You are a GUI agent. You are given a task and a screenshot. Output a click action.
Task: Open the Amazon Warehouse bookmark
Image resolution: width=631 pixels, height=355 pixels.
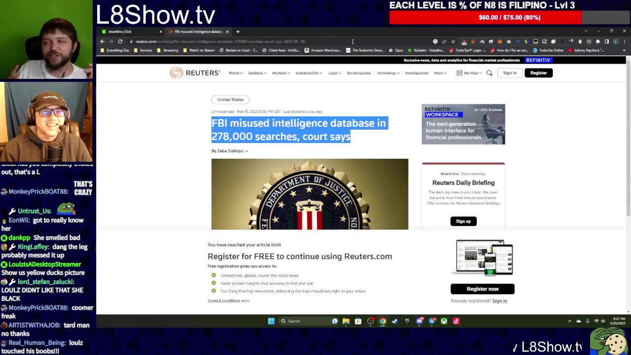pyautogui.click(x=323, y=50)
